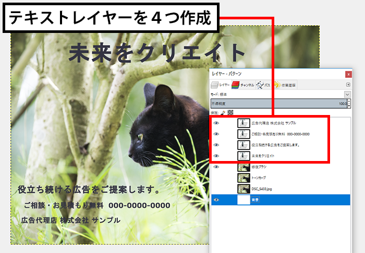Click the text icon of 広告代理店 株式会社 サンプル layer

click(244, 123)
